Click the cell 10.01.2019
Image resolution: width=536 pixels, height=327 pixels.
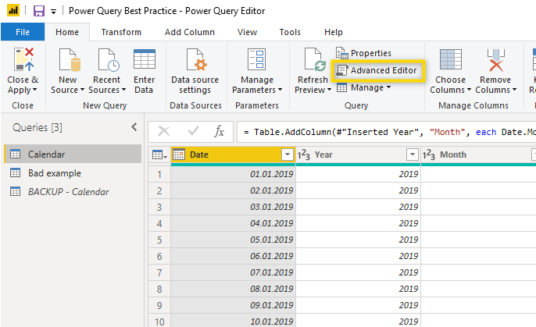tap(233, 321)
